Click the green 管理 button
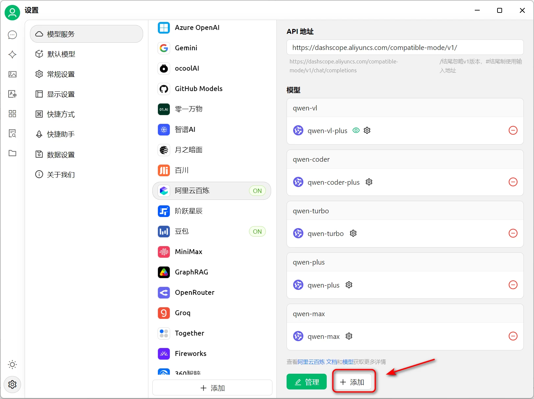This screenshot has width=534, height=399. tap(306, 382)
